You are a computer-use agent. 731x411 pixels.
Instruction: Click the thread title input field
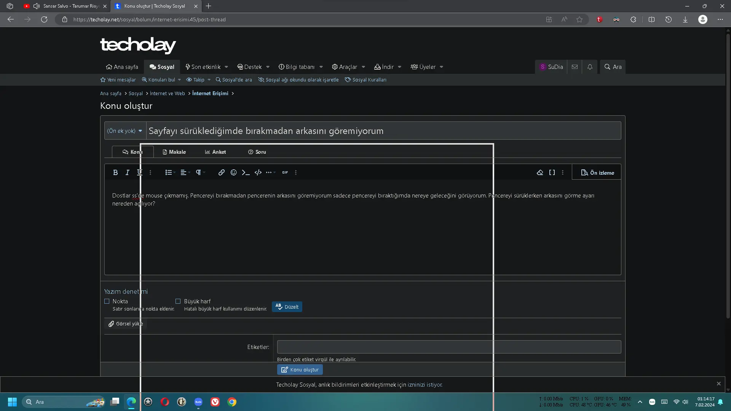384,131
